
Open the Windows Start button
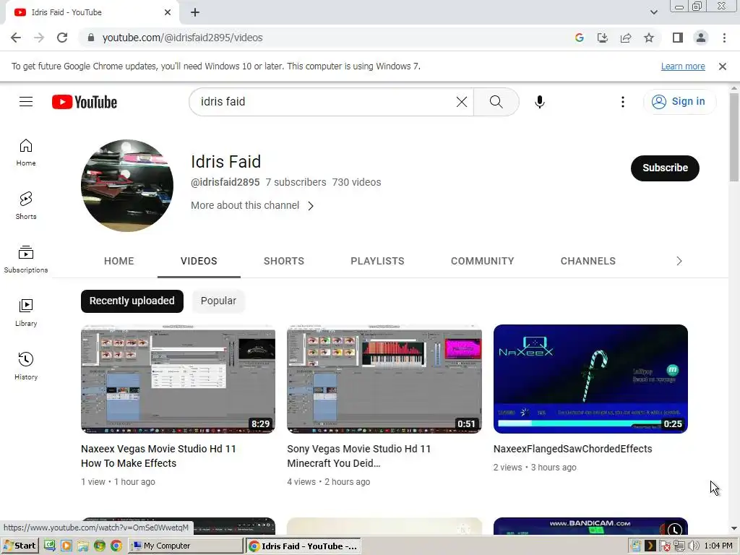coord(20,546)
